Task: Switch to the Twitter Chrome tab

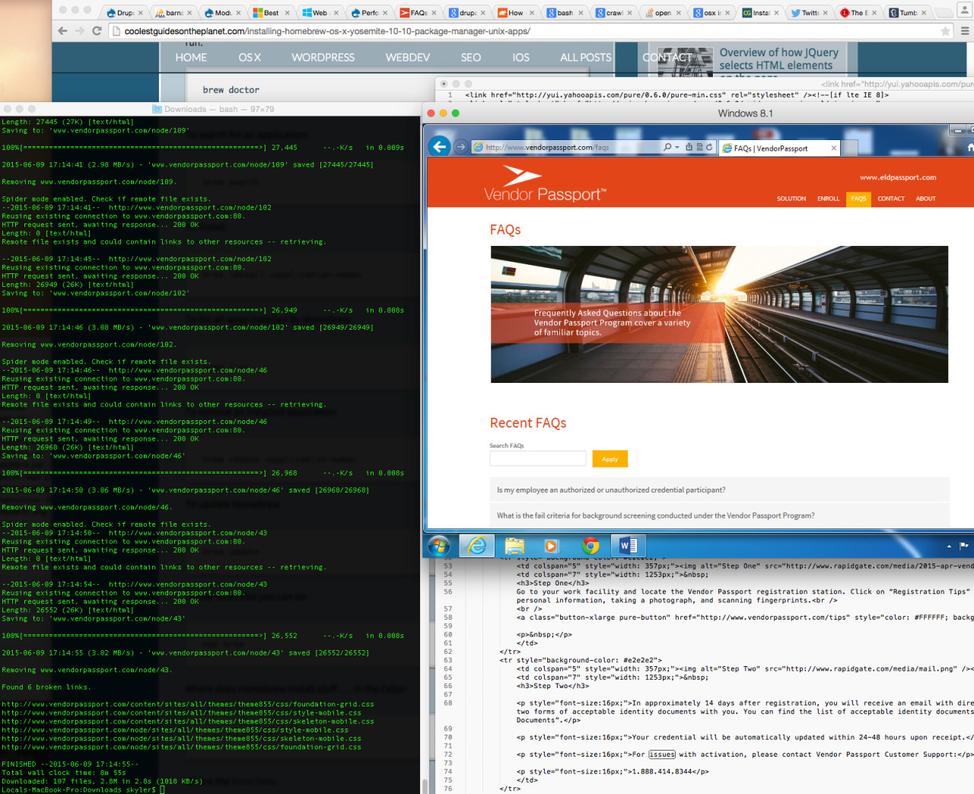Action: click(808, 12)
